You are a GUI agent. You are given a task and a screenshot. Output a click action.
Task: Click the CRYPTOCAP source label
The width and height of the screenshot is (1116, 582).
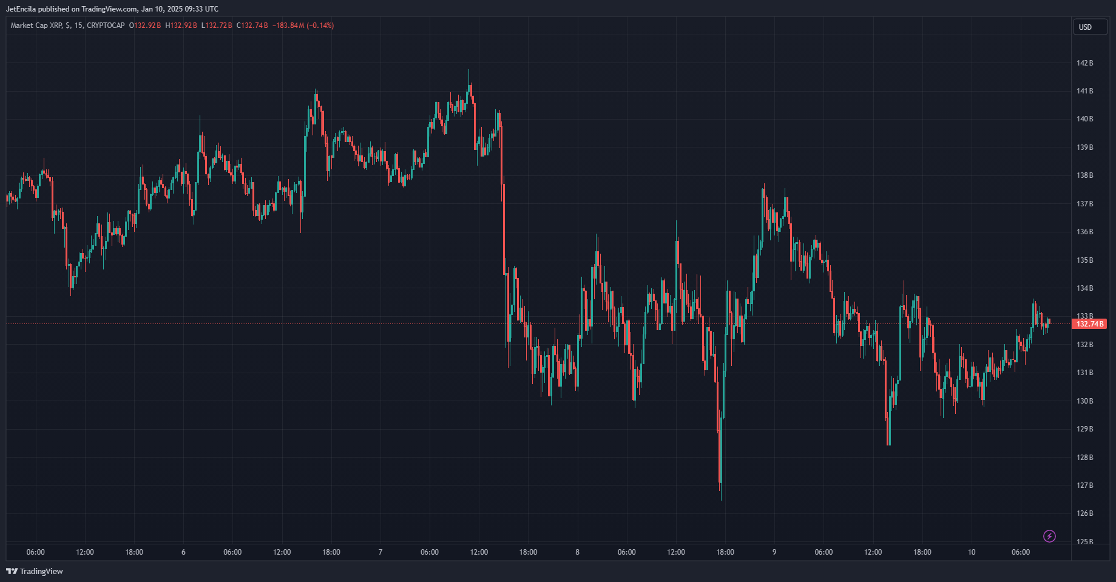(106, 25)
